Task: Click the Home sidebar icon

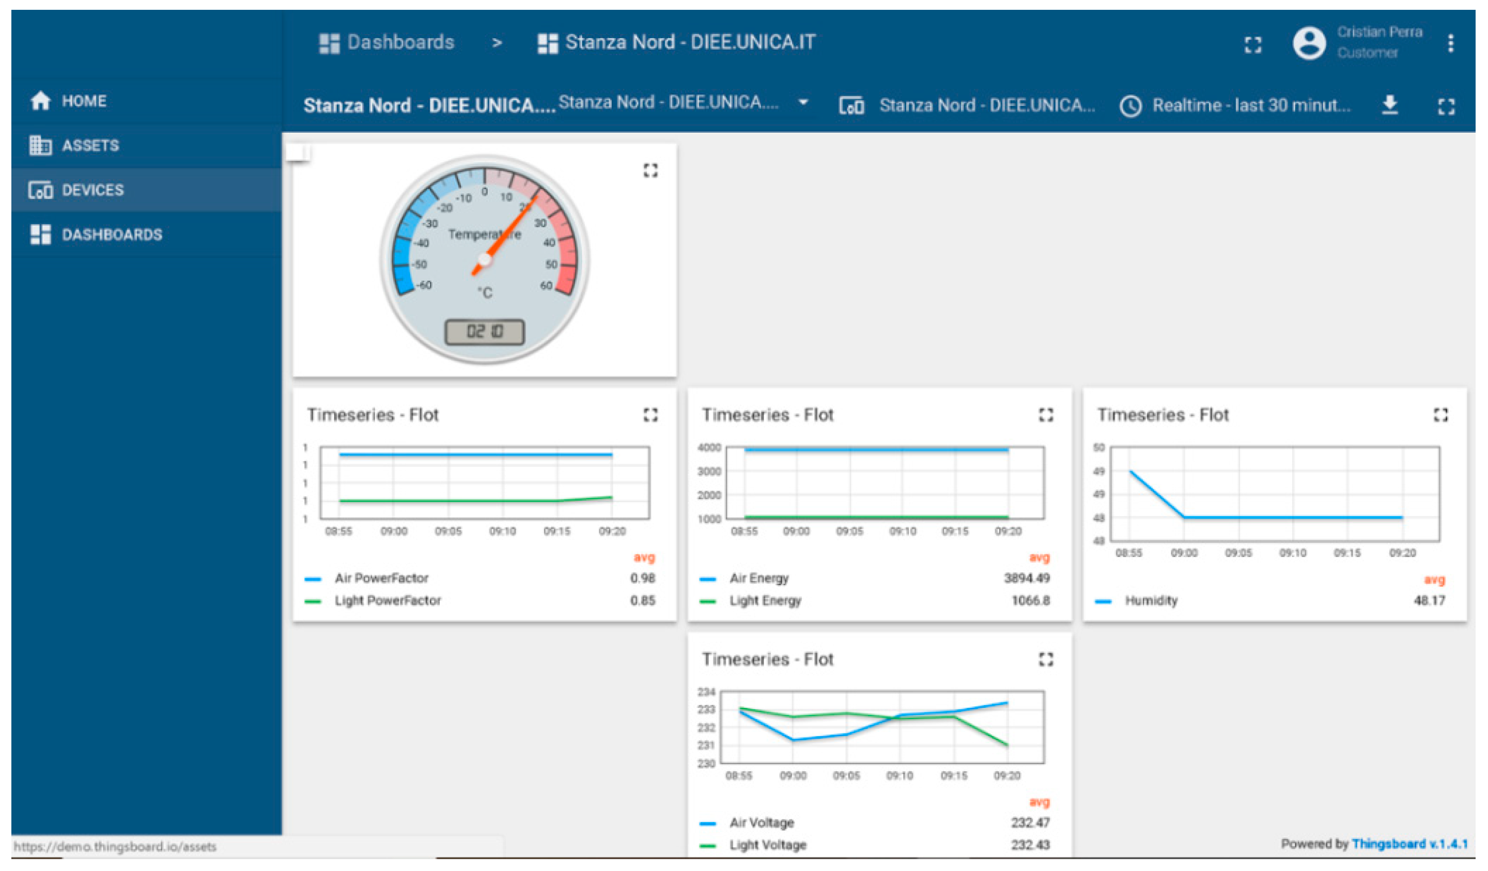Action: click(40, 102)
